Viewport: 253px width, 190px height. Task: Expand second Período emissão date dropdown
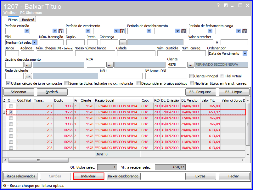click(x=55, y=31)
